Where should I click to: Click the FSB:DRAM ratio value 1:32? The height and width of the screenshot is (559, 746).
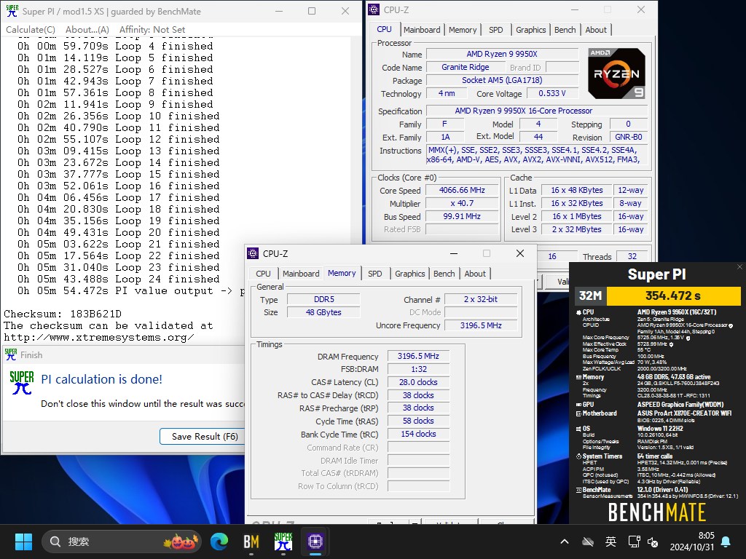pos(418,369)
